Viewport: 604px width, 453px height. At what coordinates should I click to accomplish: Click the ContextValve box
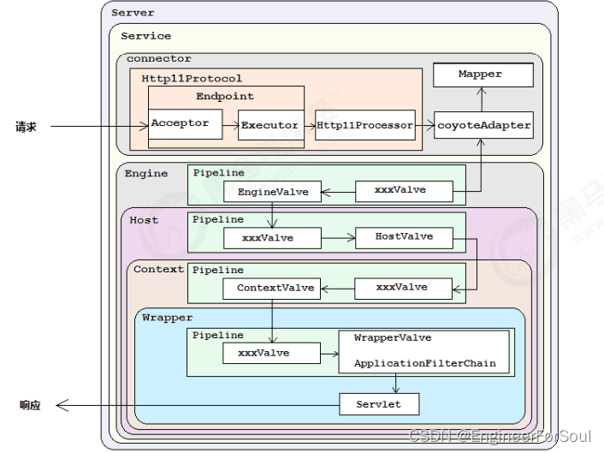coord(271,289)
